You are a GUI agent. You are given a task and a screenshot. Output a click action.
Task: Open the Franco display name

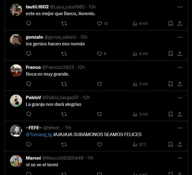33,67
